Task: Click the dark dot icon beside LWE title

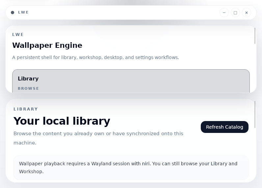Action: pos(13,13)
